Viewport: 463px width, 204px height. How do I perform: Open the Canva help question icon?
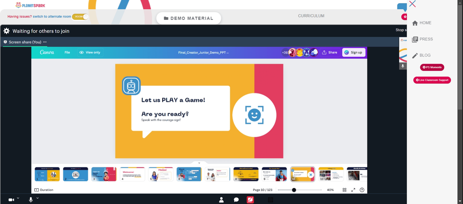[362, 190]
